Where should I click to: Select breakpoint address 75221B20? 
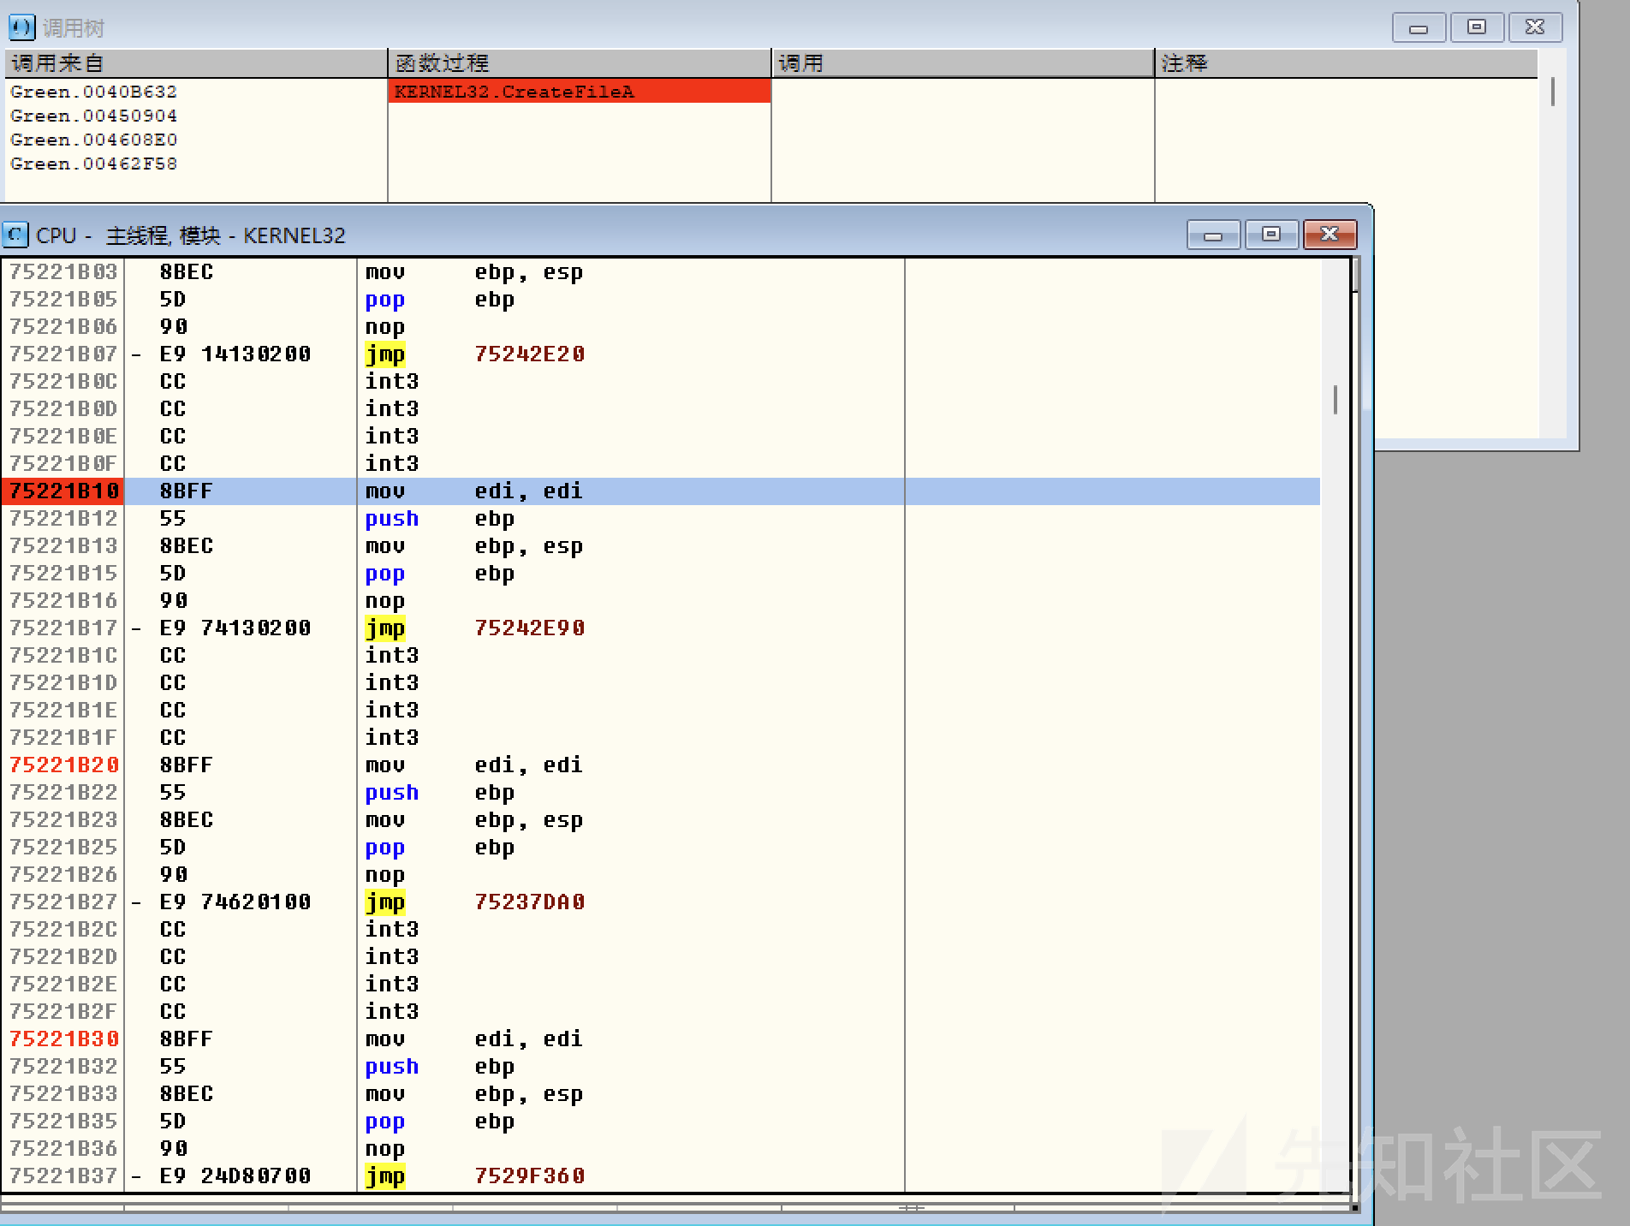63,765
